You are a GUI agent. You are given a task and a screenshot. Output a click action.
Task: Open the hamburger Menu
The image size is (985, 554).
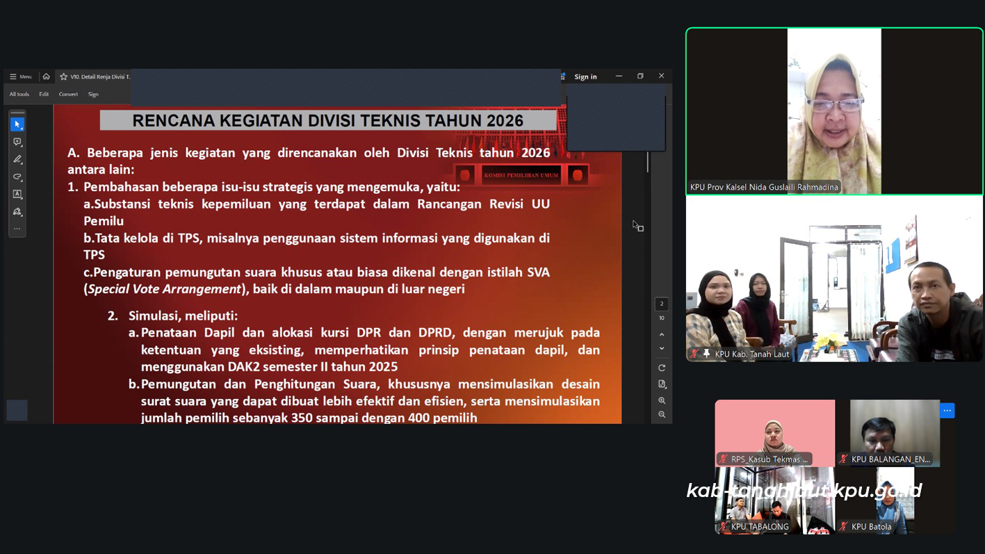pos(20,76)
